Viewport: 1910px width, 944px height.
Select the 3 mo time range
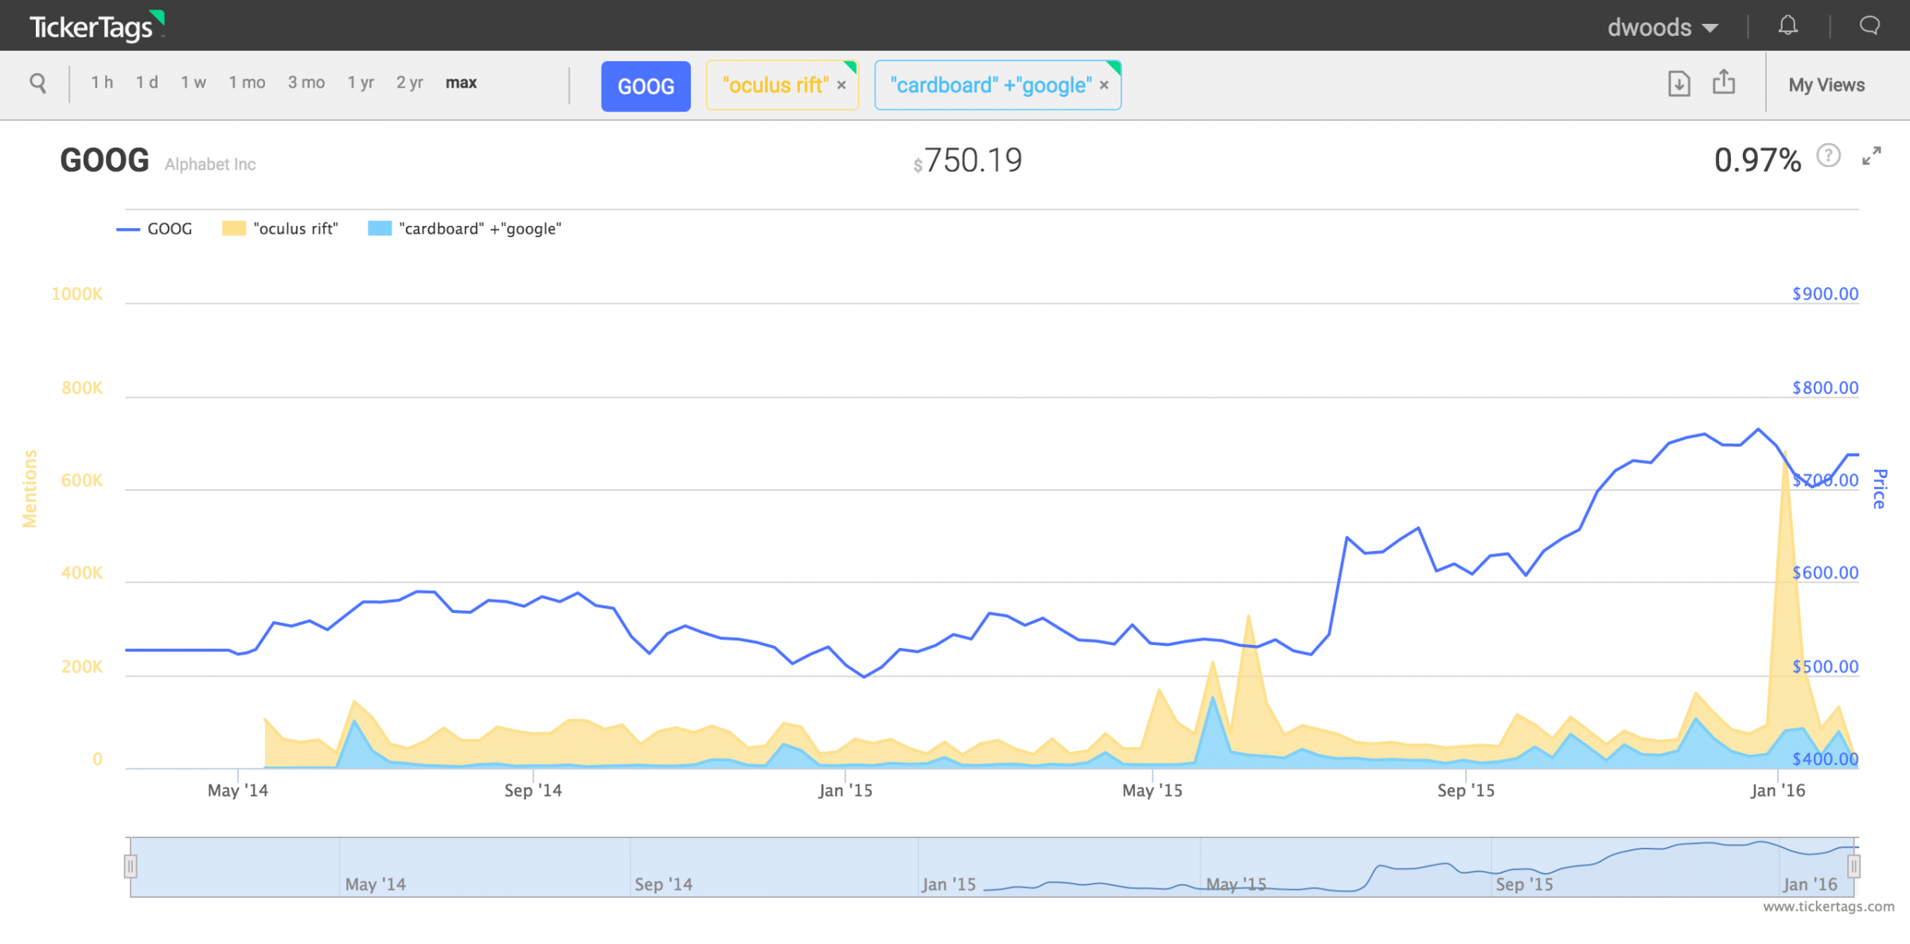pos(306,83)
